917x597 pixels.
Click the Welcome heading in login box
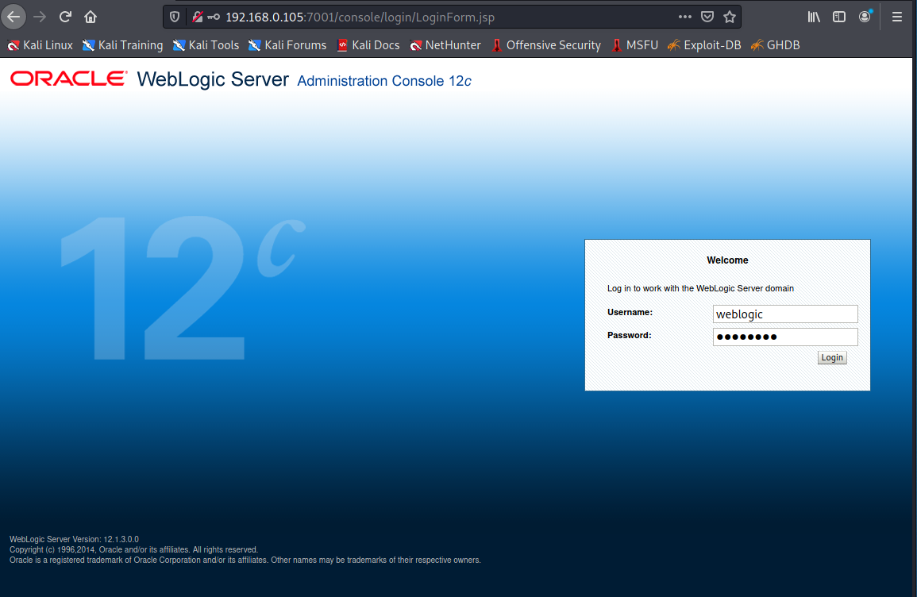[x=727, y=260]
